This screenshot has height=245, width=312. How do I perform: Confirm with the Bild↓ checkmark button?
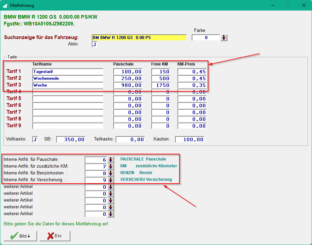click(x=20, y=236)
